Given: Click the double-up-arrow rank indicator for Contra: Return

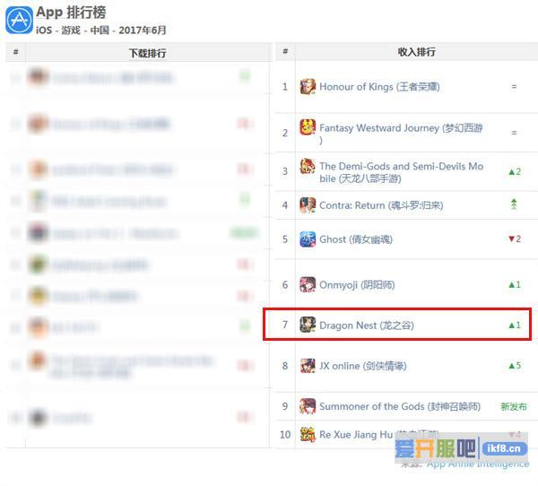Looking at the screenshot, I should [x=514, y=204].
